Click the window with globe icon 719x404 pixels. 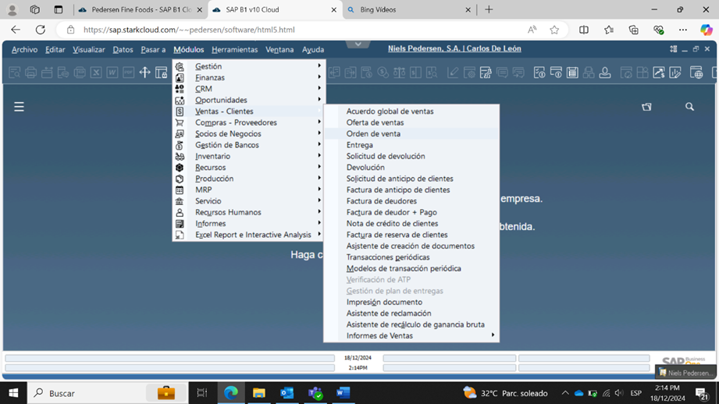tap(696, 73)
